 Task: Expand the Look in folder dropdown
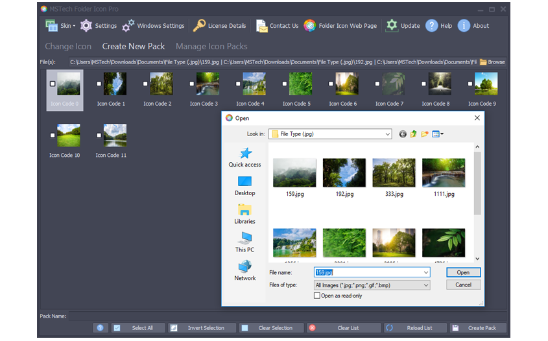click(387, 134)
